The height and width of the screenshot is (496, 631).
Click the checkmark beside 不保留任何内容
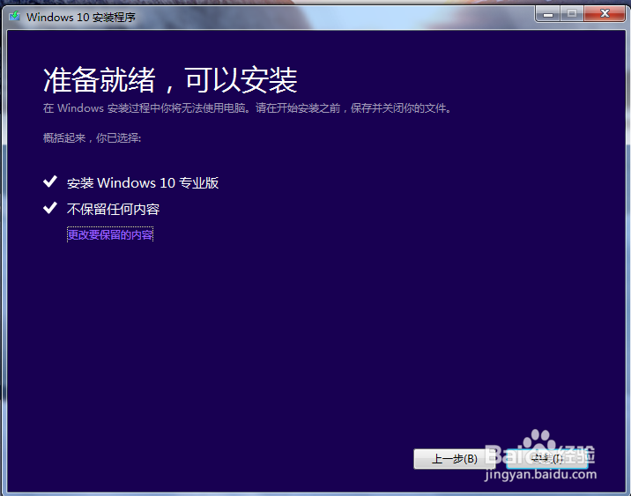(x=50, y=208)
